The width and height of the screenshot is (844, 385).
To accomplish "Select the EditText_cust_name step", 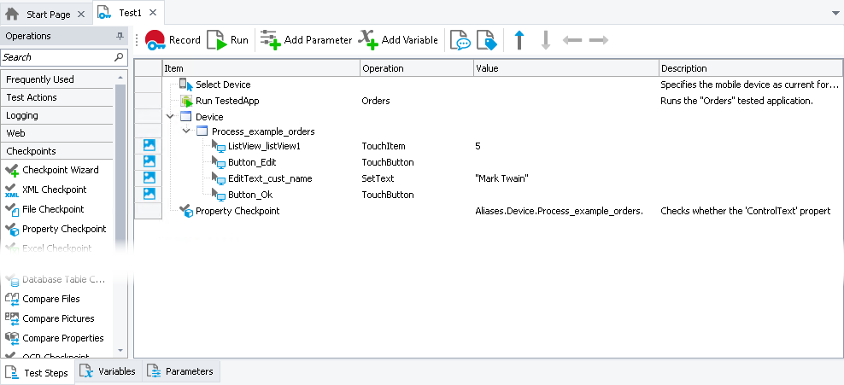I will [x=262, y=178].
